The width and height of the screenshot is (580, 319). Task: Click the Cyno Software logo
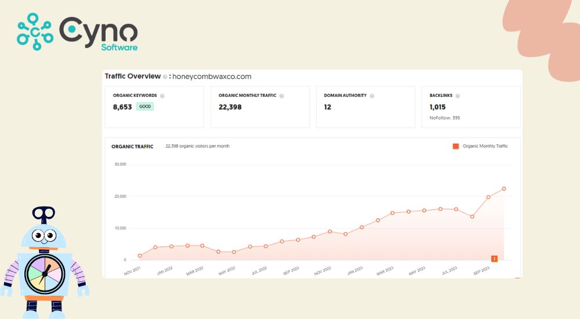point(77,32)
